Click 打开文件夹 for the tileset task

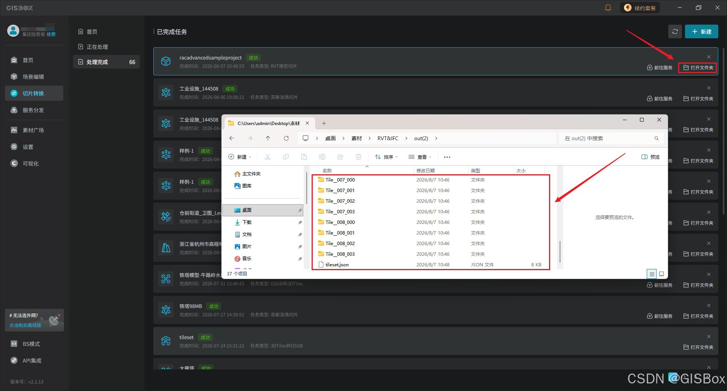(x=698, y=347)
